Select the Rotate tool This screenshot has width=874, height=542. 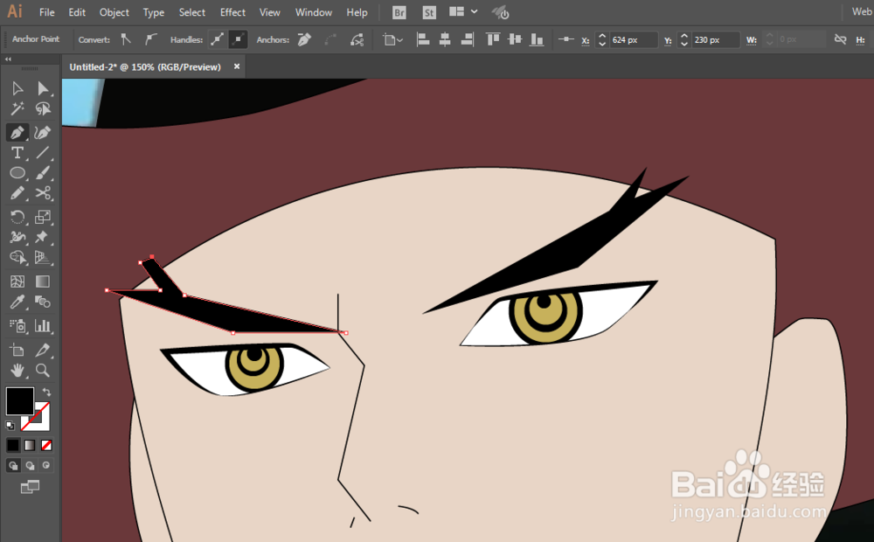tap(17, 217)
